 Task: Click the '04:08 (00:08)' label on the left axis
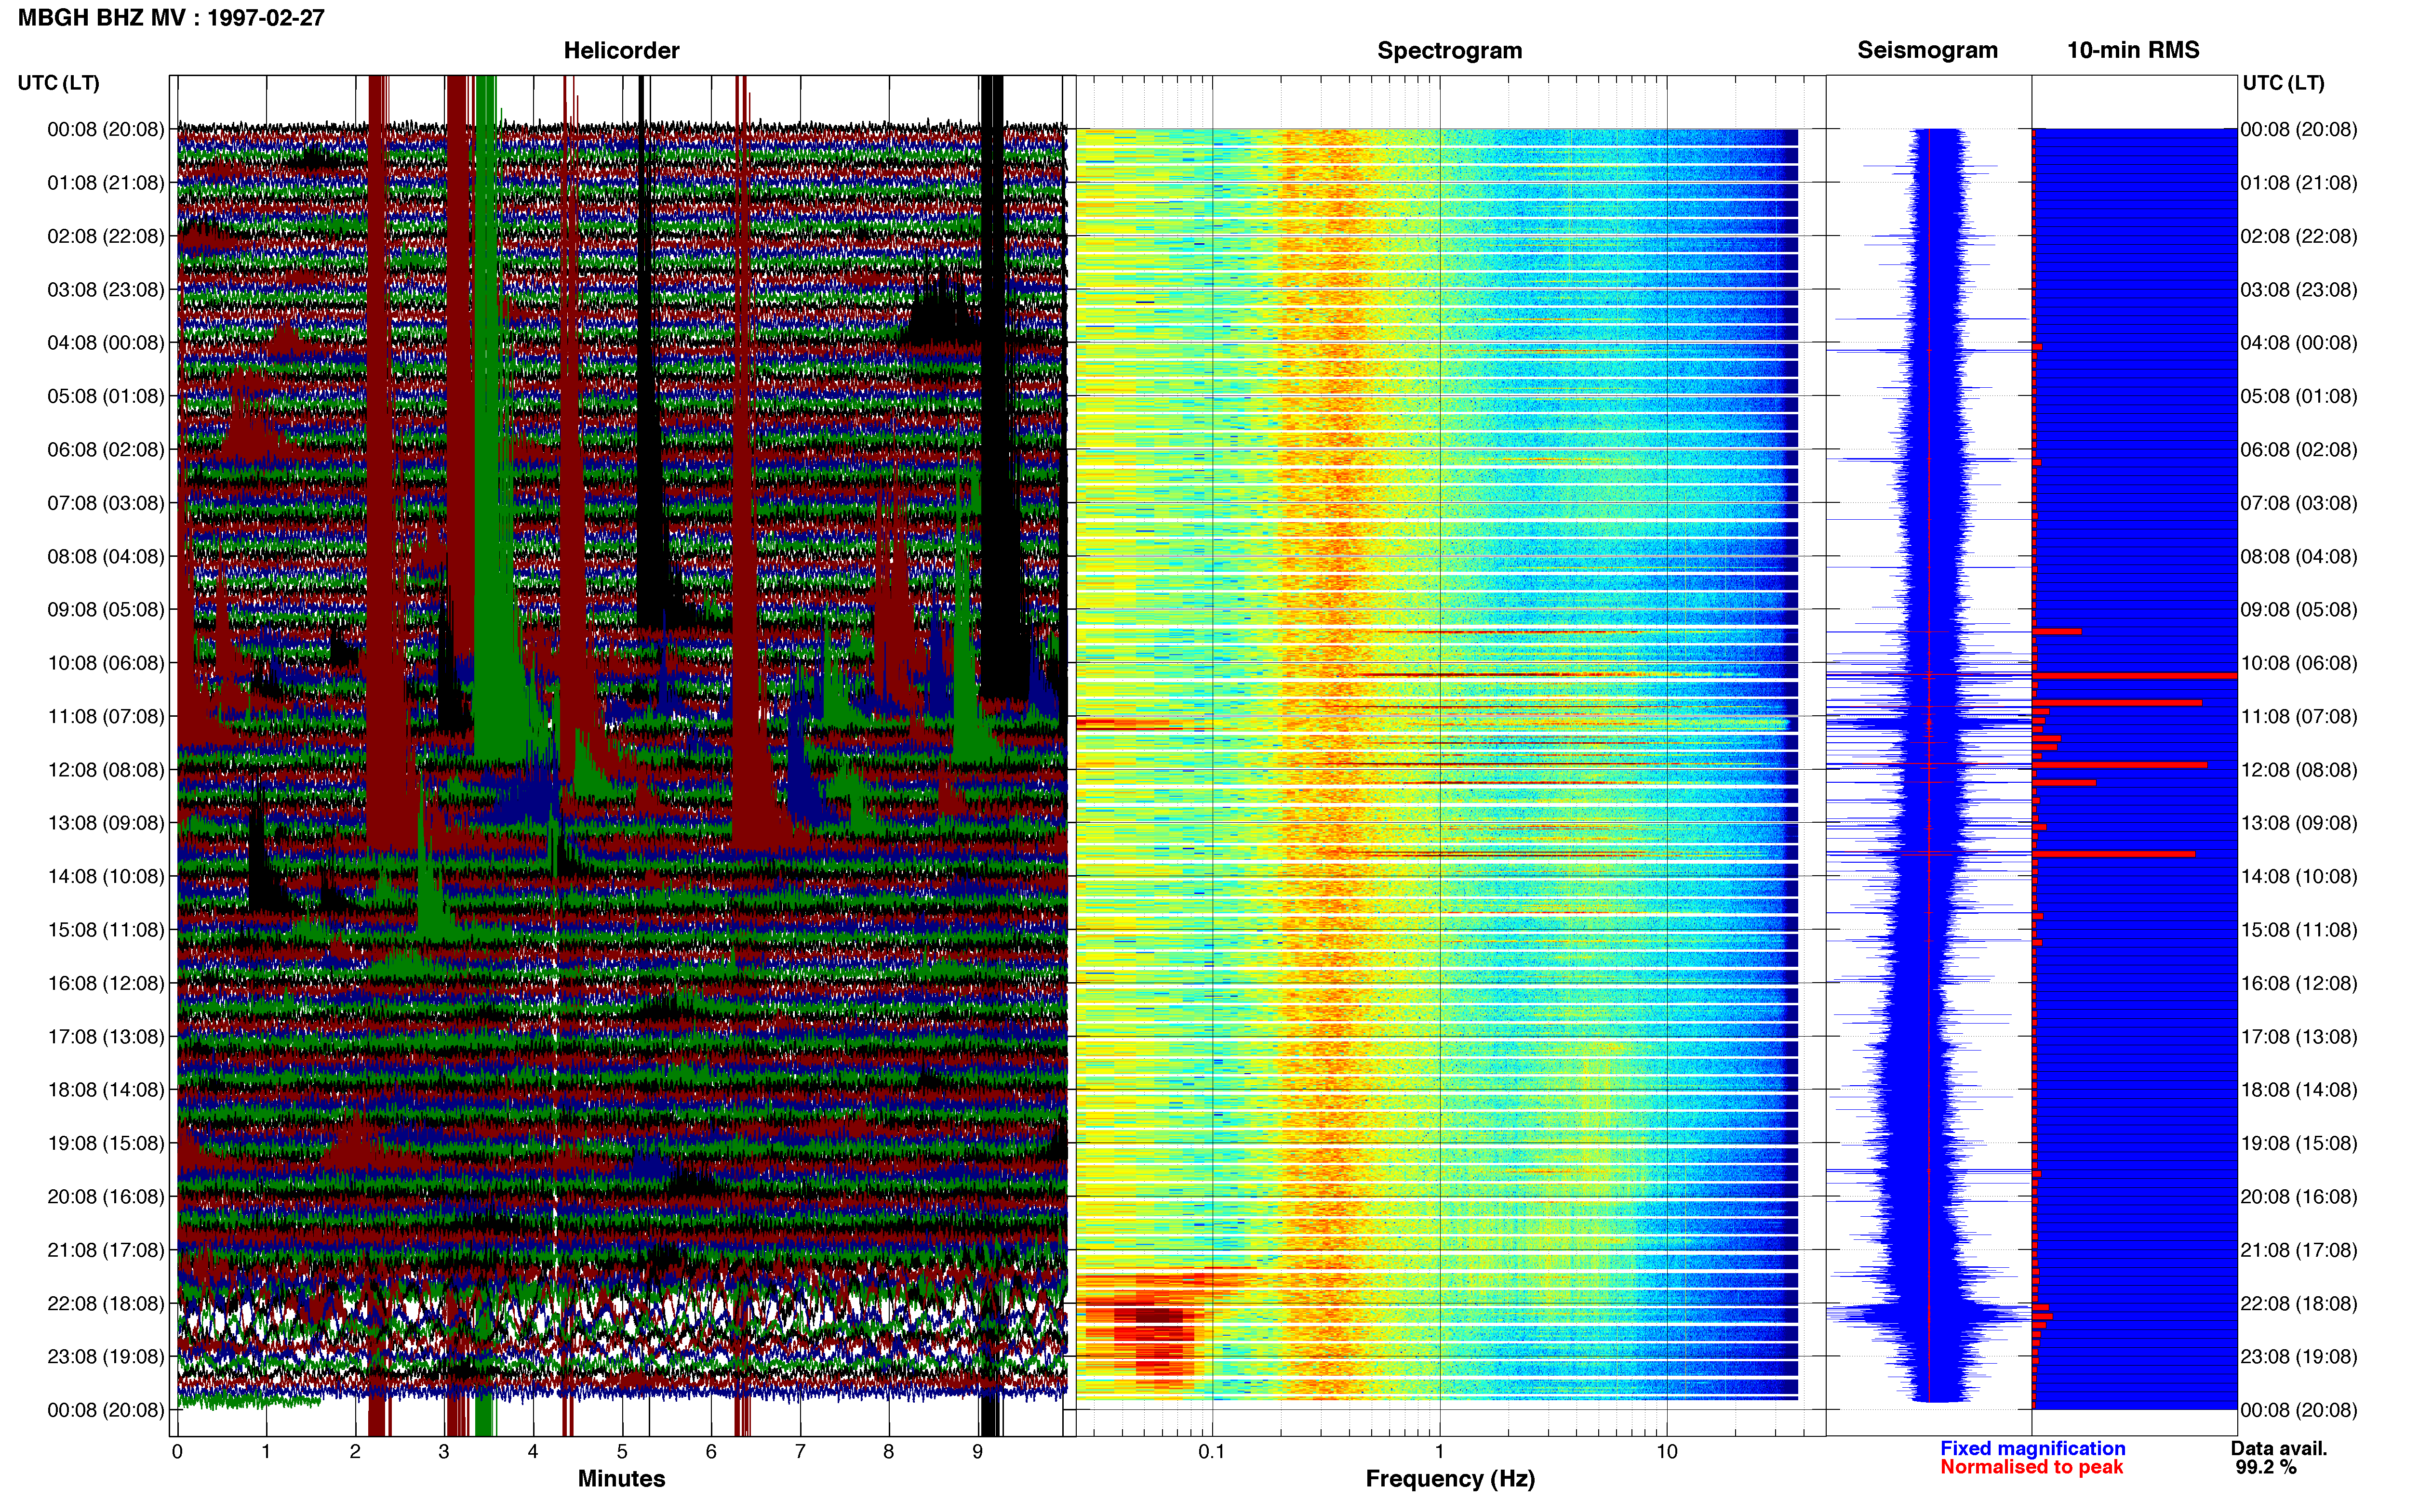pyautogui.click(x=105, y=343)
